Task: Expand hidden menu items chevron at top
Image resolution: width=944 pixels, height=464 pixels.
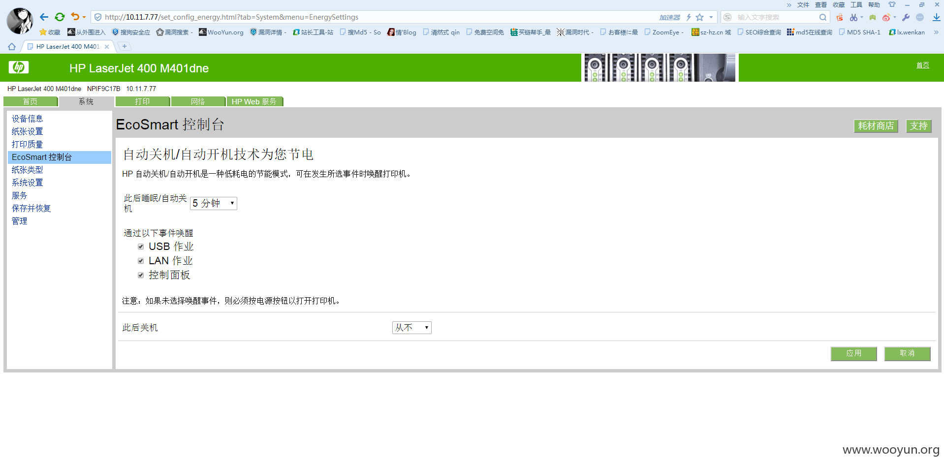Action: (x=789, y=5)
